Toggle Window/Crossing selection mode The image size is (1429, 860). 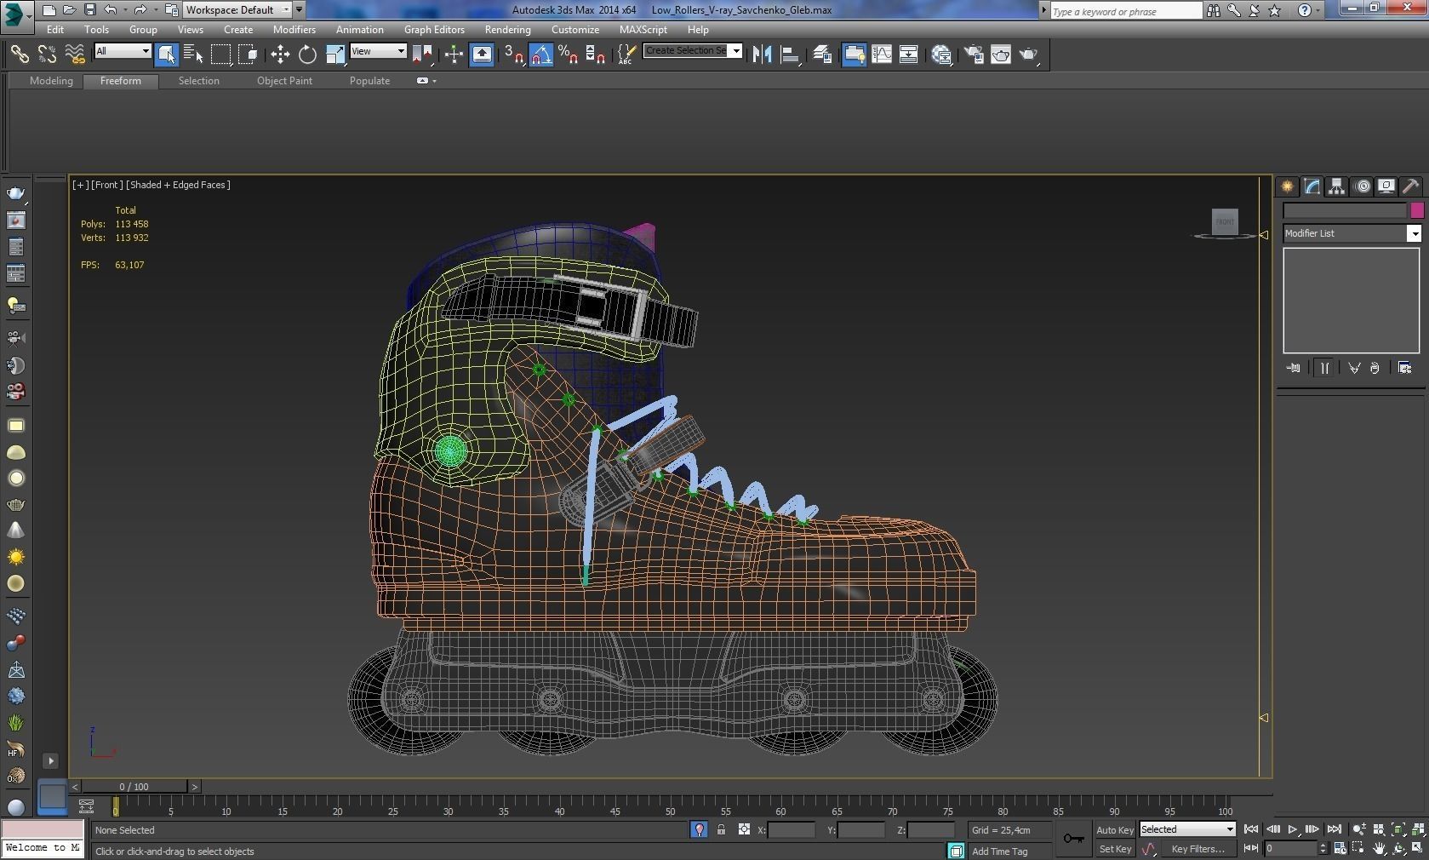click(248, 54)
